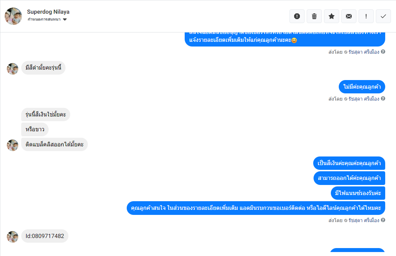Image resolution: width=396 pixels, height=256 pixels.
Task: Select the 'สามารถออกได้ค่ะคุณลูกค้า' reply bubble
Action: coord(349,178)
